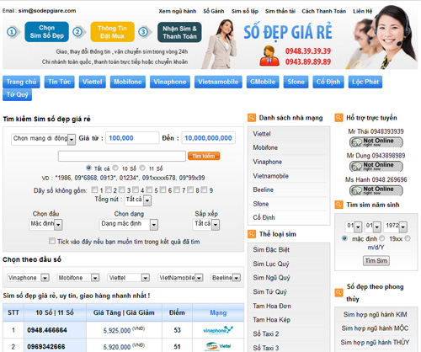Click the Tìm Sim button
The height and width of the screenshot is (352, 421).
[x=376, y=261]
